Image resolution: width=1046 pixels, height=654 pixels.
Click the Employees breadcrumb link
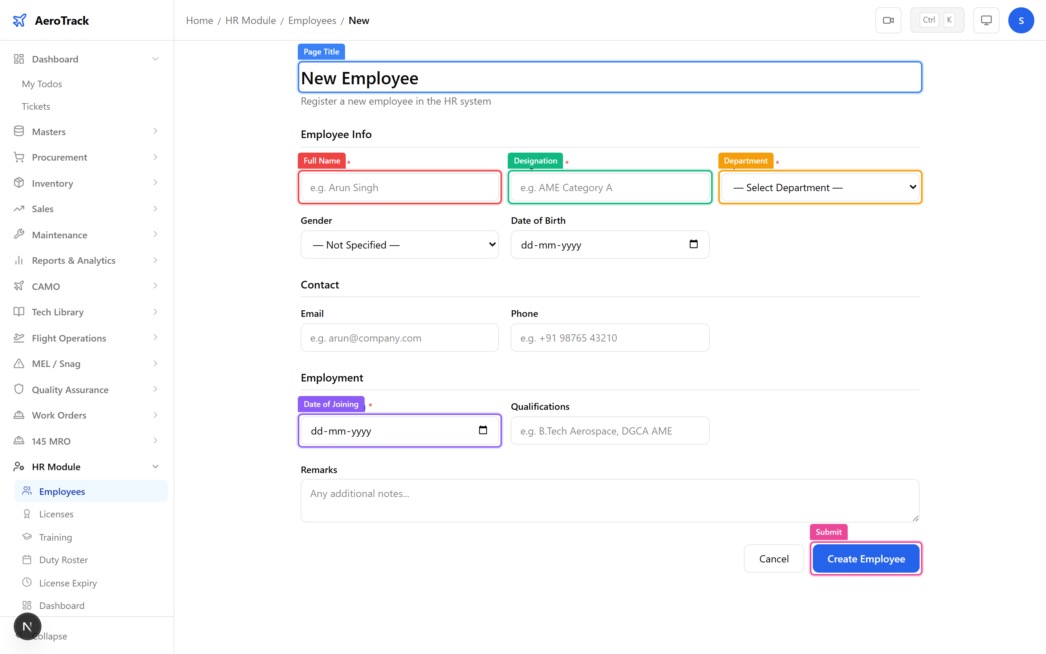tap(312, 20)
